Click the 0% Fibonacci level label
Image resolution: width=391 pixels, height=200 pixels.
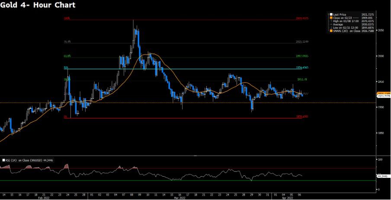coord(66,116)
